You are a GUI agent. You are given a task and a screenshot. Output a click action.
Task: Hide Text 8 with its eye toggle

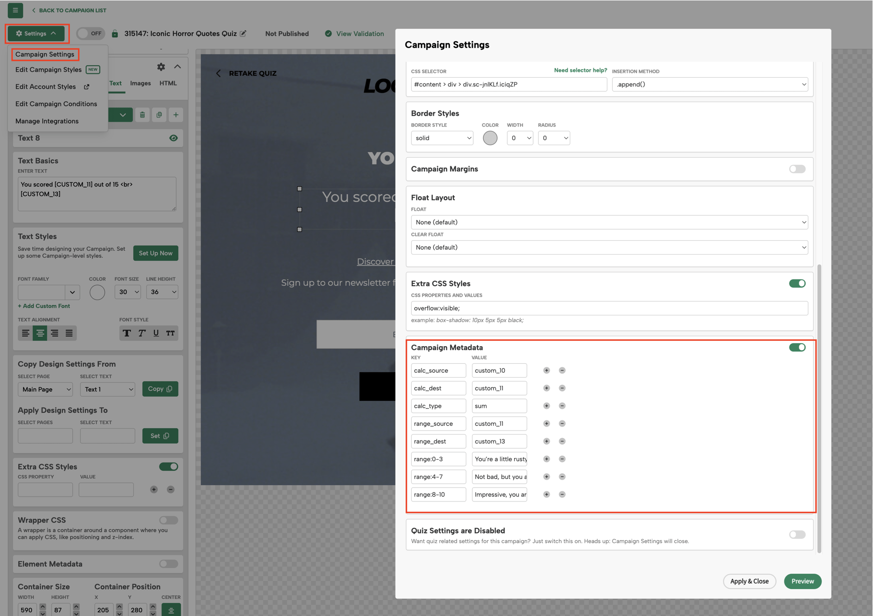point(174,138)
